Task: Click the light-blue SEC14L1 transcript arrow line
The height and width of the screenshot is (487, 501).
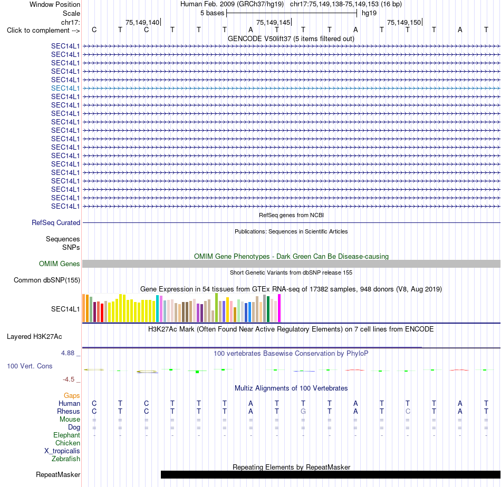Action: (x=291, y=88)
